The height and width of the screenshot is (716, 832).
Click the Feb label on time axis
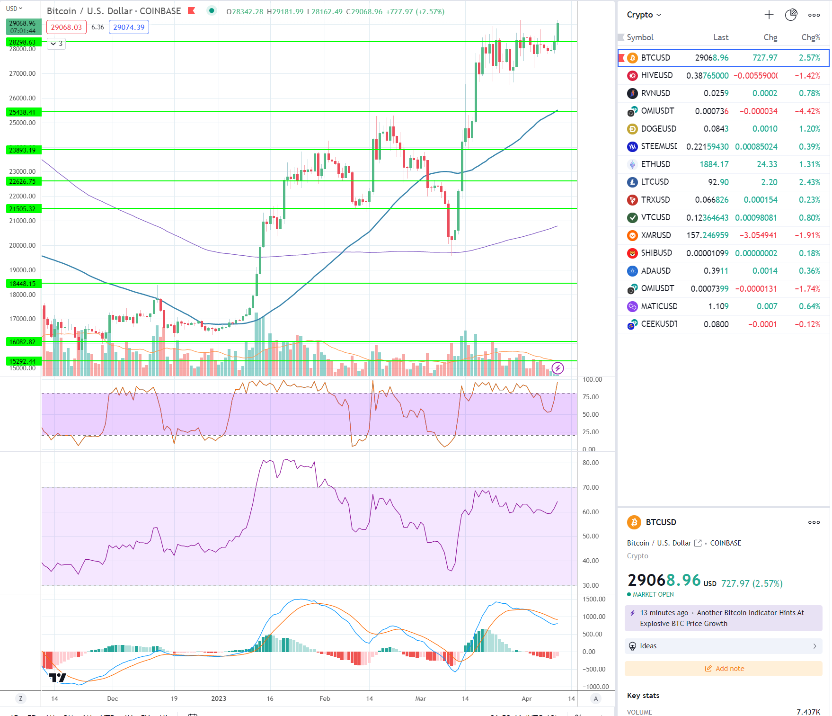pos(325,698)
